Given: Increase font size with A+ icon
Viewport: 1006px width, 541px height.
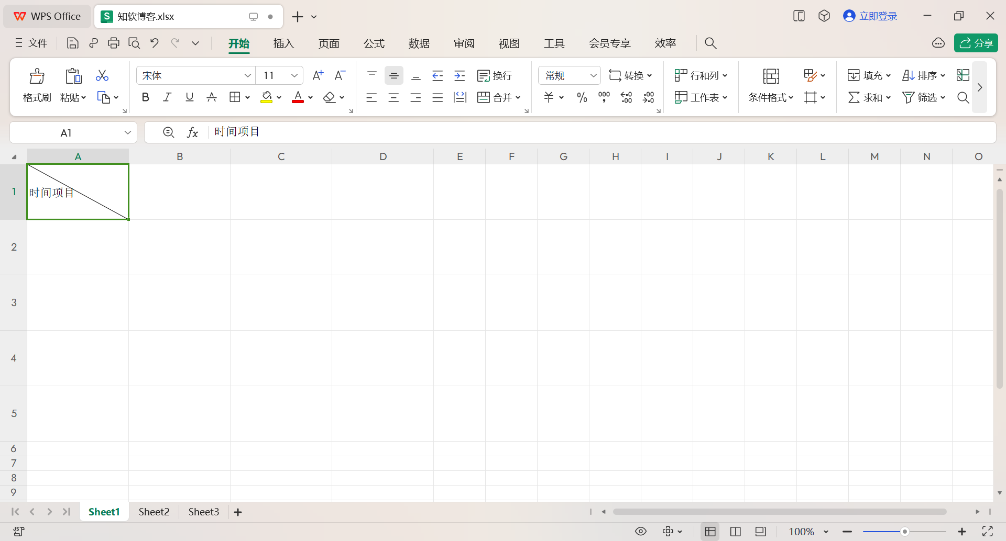Looking at the screenshot, I should tap(318, 75).
